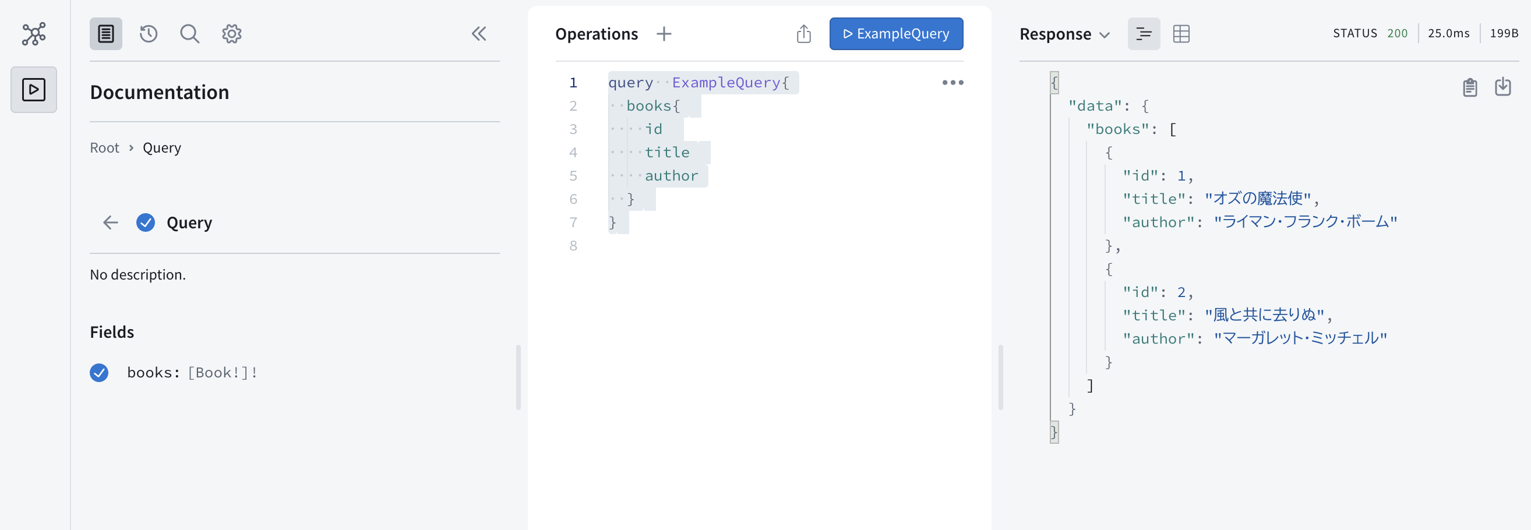Screen dimensions: 1531x530
Task: Click Query in the breadcrumb
Action: pyautogui.click(x=161, y=148)
